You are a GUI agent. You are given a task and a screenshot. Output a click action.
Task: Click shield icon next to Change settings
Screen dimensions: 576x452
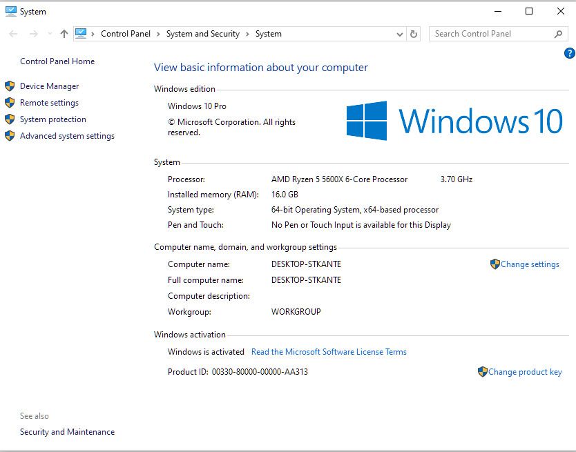pos(495,264)
